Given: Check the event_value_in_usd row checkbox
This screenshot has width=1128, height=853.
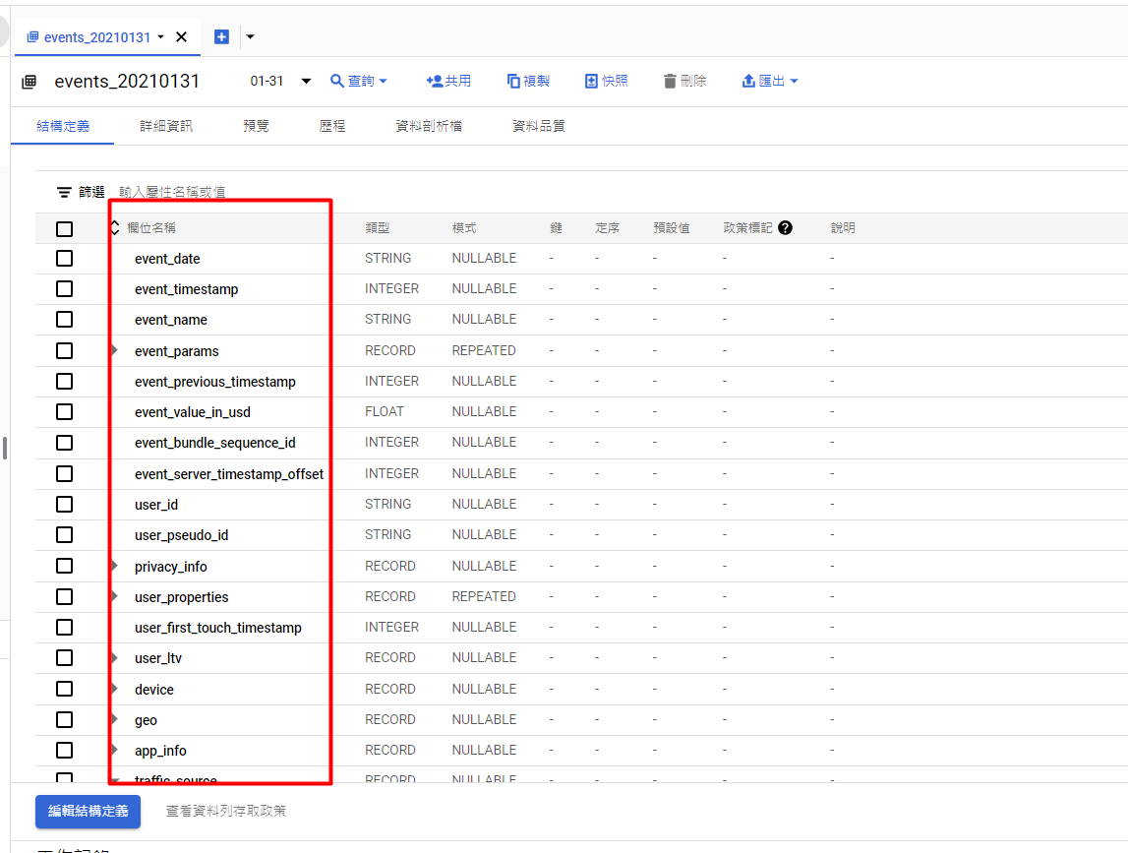Looking at the screenshot, I should 64,412.
